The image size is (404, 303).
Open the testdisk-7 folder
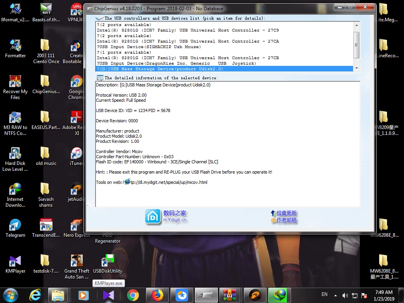(x=46, y=264)
